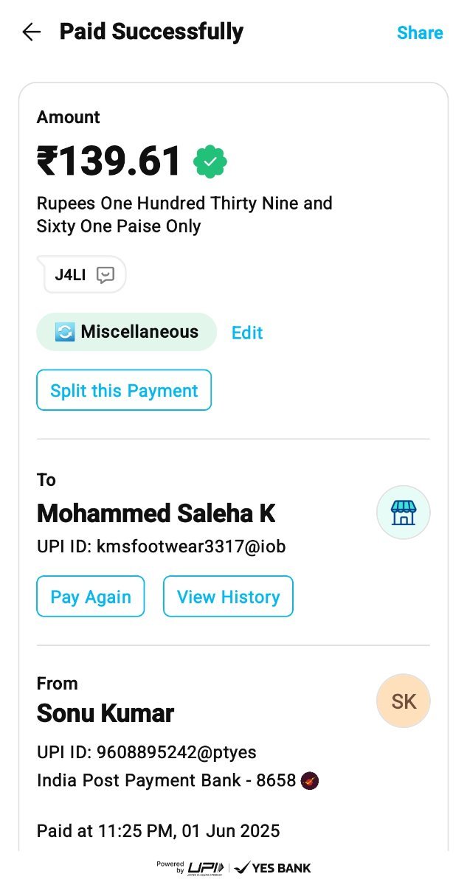Tap the back arrow icon

[32, 32]
